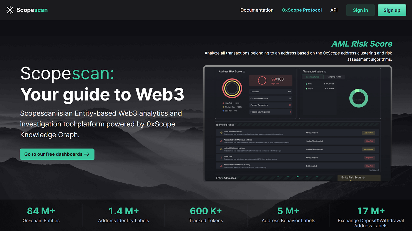Viewport: 412px width, 231px height.
Task: Click the Entity Risk Score help icon
Action: click(364, 177)
